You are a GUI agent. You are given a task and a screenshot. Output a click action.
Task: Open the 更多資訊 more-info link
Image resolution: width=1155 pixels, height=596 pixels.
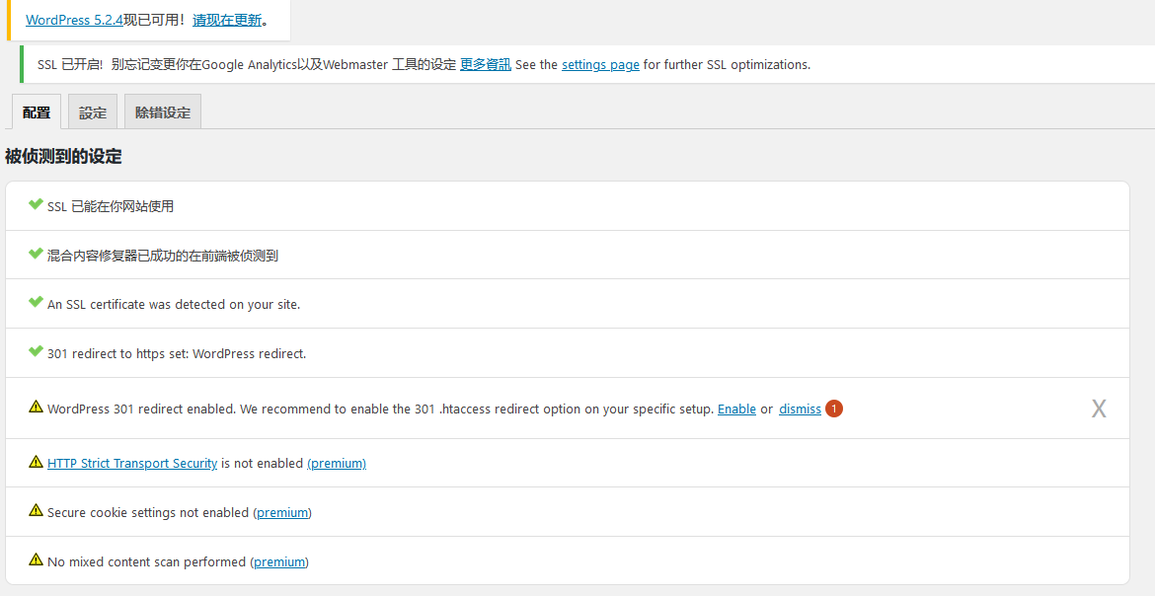[486, 64]
